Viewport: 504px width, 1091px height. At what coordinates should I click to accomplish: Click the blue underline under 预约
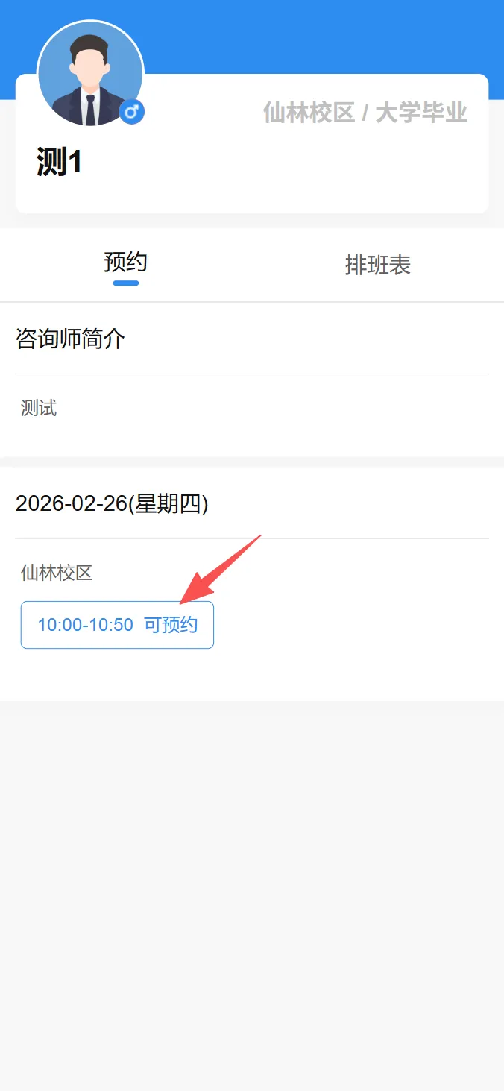(126, 283)
